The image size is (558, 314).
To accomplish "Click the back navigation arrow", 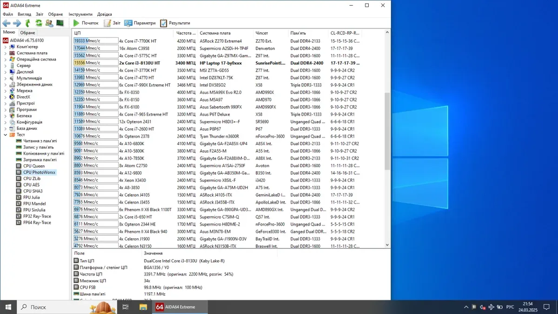I will (x=6, y=23).
